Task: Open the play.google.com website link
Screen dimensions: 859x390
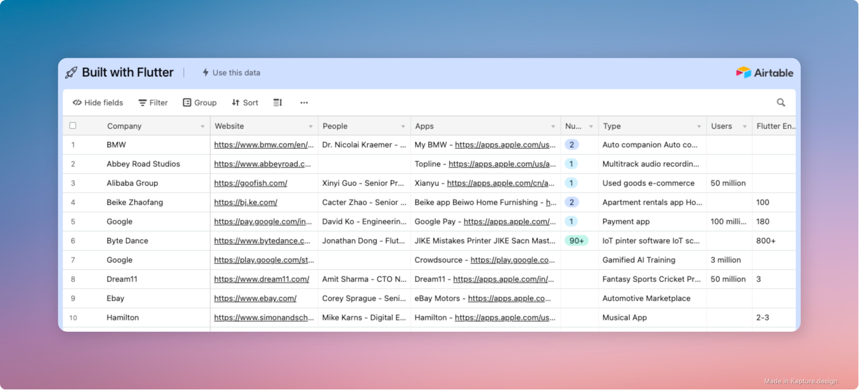Action: click(264, 260)
